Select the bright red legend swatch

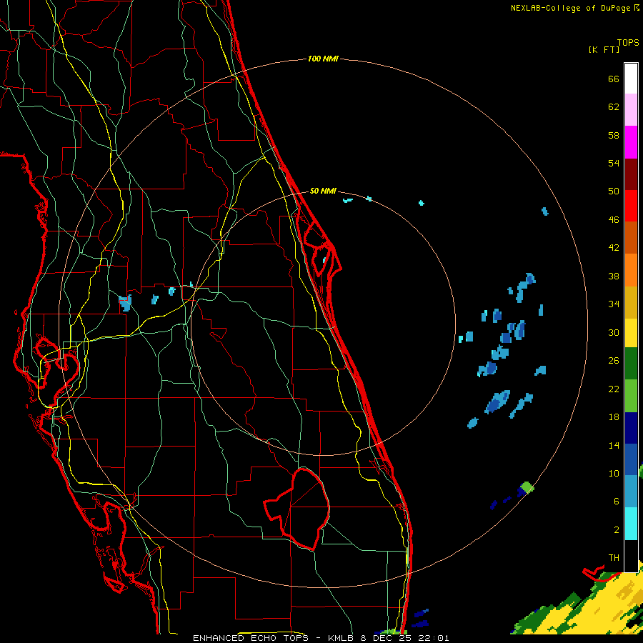631,206
